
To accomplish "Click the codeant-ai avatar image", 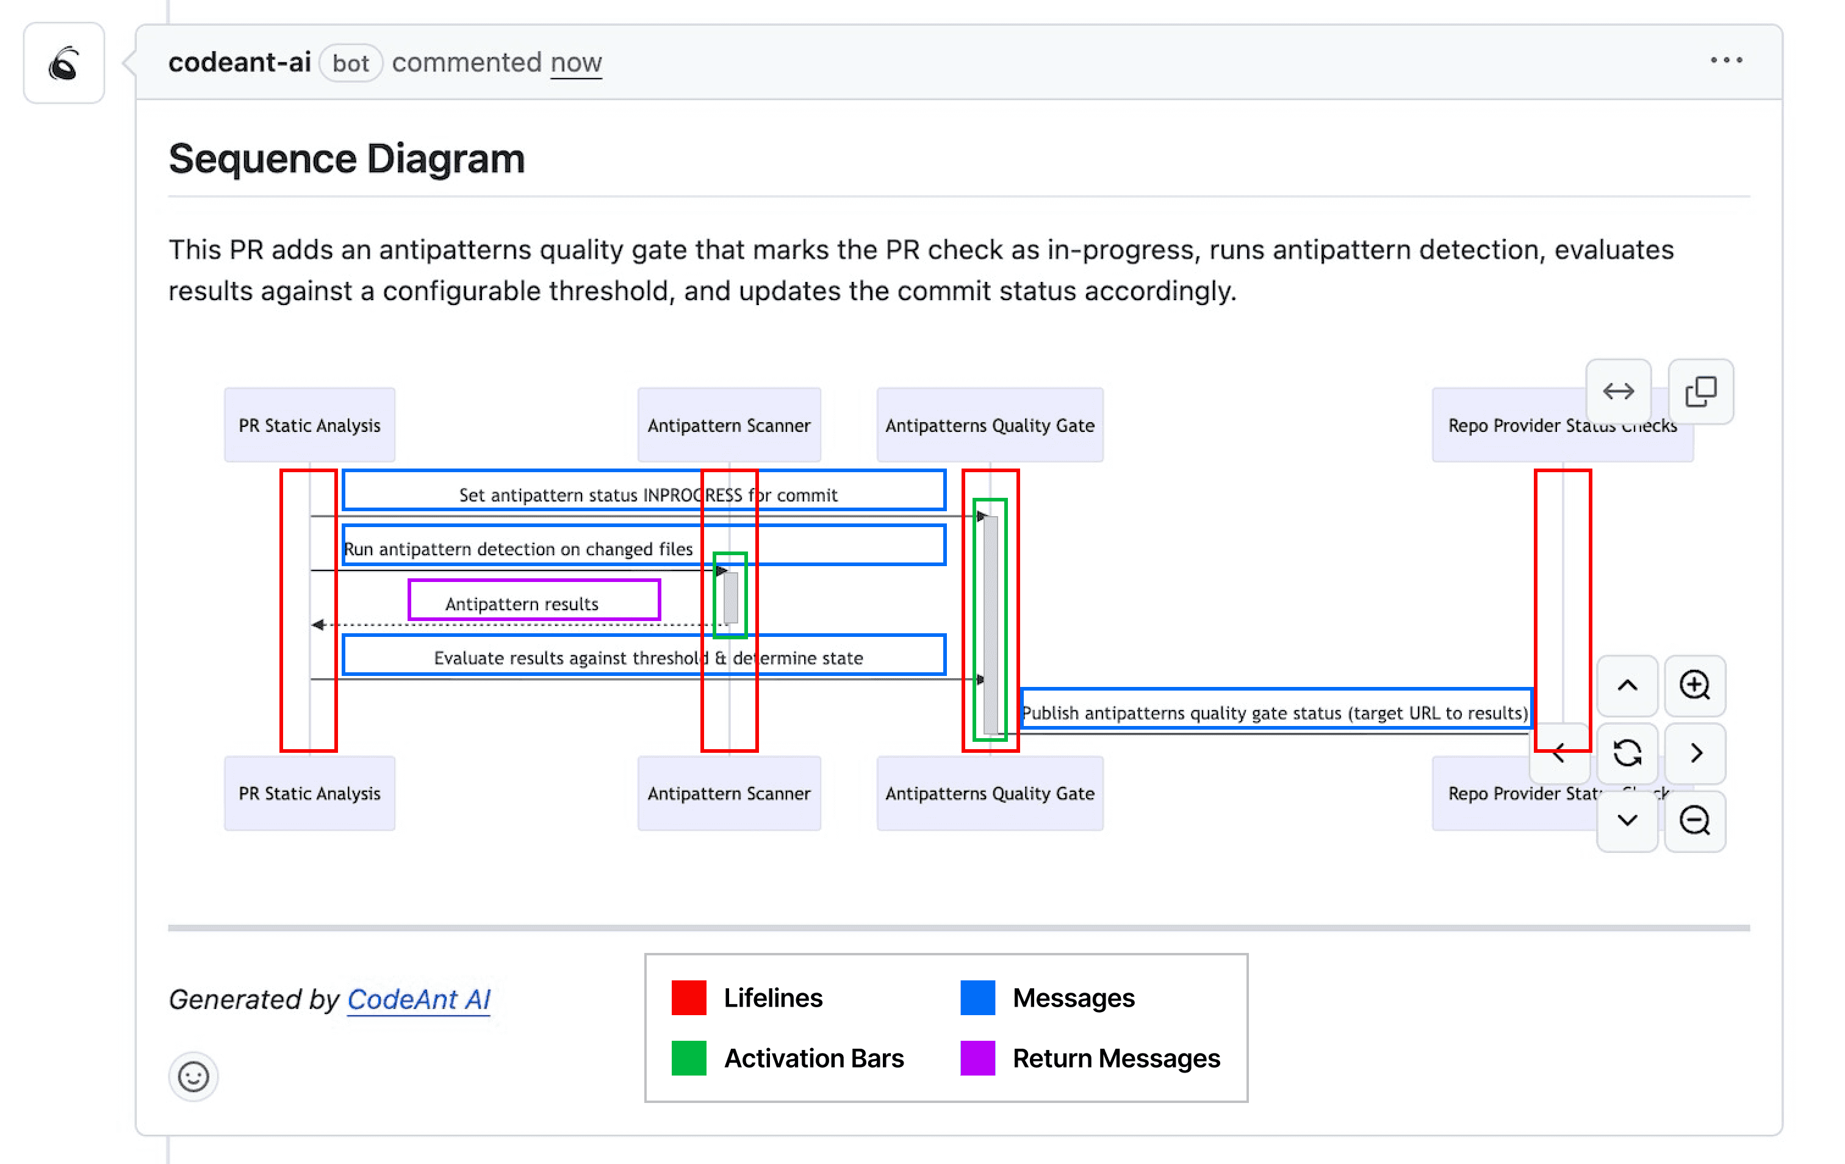I will (x=63, y=63).
